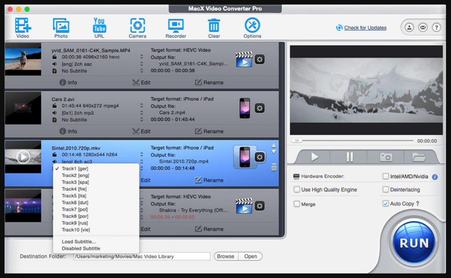The image size is (451, 278).
Task: Open the destination folder
Action: coord(251,256)
